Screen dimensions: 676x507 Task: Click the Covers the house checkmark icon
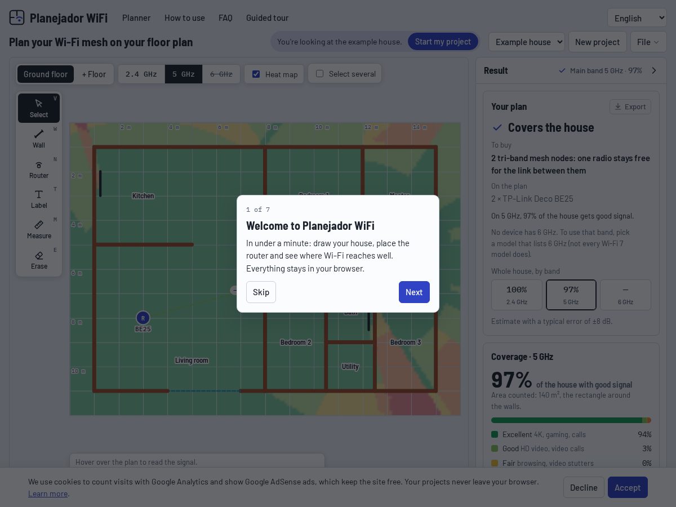497,127
